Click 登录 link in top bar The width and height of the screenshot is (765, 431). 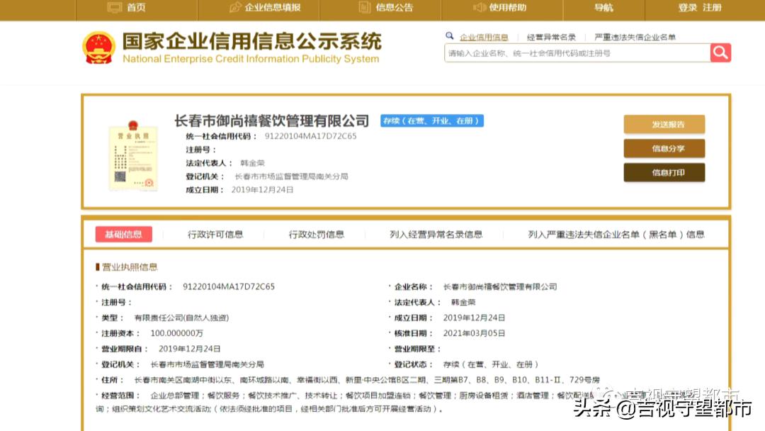(687, 7)
